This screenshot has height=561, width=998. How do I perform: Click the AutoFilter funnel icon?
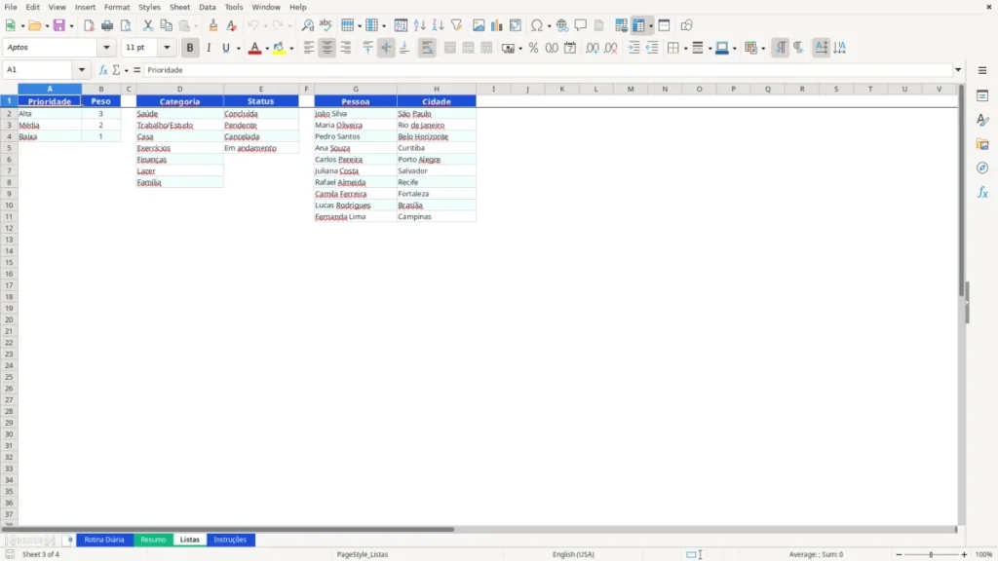[x=456, y=25]
